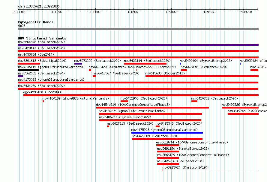Click the 13920k ruler tick label

coord(247,12)
